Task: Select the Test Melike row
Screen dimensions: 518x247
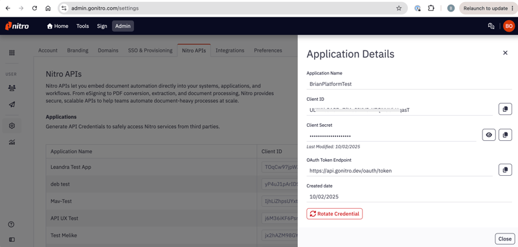Action: tap(172, 235)
